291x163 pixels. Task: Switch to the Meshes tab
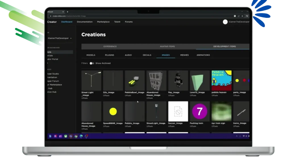(184, 55)
